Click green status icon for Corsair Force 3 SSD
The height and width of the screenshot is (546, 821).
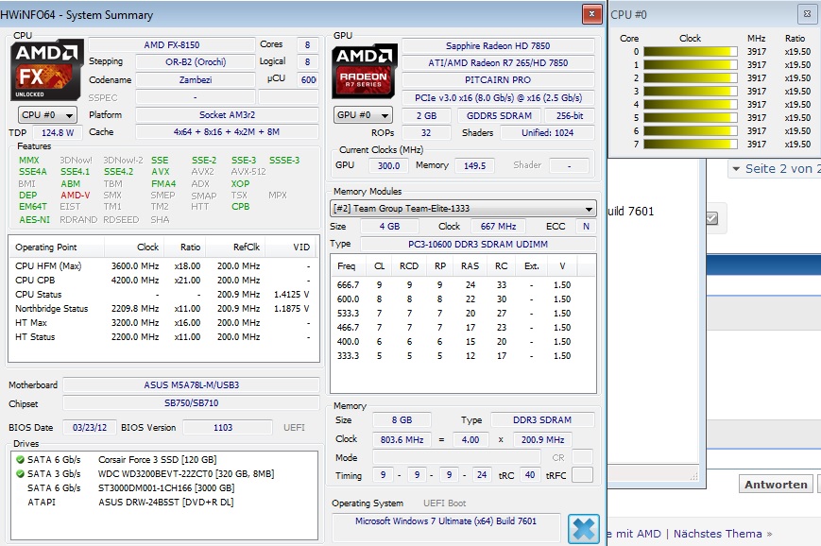point(20,460)
